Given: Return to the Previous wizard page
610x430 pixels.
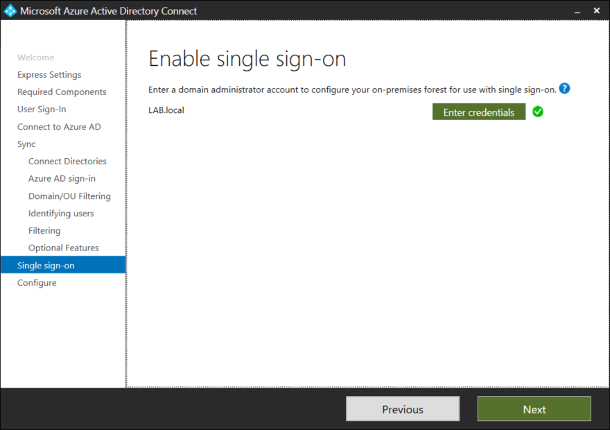Looking at the screenshot, I should (403, 409).
